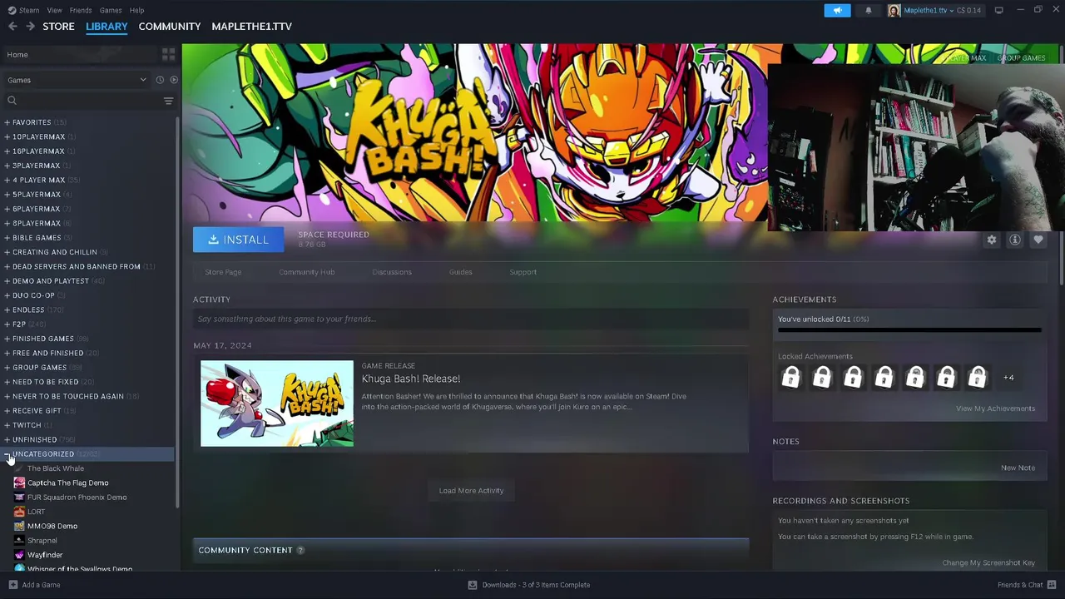Open the announcements megaphone button
This screenshot has width=1065, height=599.
click(837, 10)
